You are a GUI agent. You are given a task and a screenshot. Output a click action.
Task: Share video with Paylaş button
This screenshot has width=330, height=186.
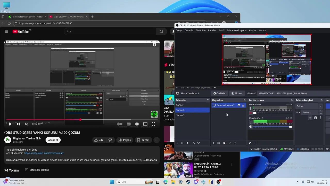pyautogui.click(x=125, y=140)
